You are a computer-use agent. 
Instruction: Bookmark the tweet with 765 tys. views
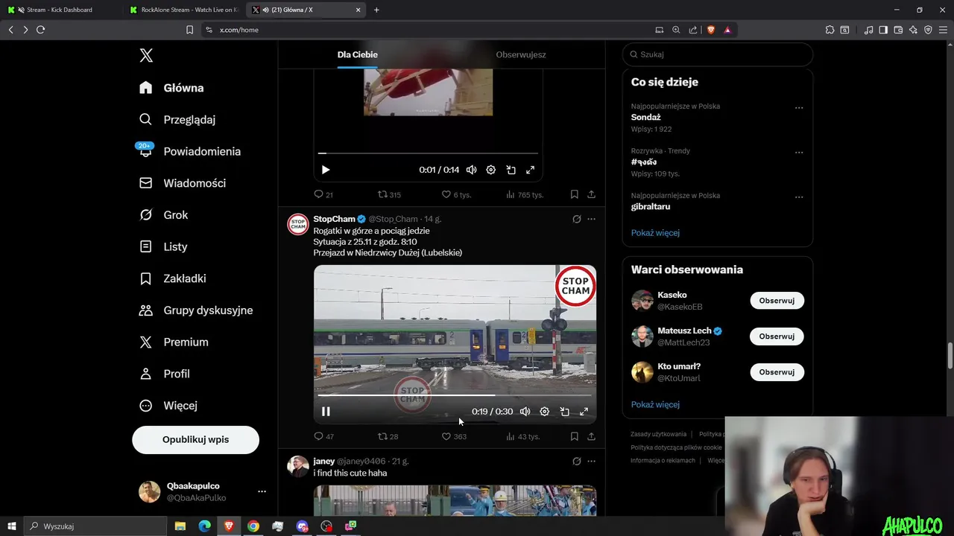[574, 194]
